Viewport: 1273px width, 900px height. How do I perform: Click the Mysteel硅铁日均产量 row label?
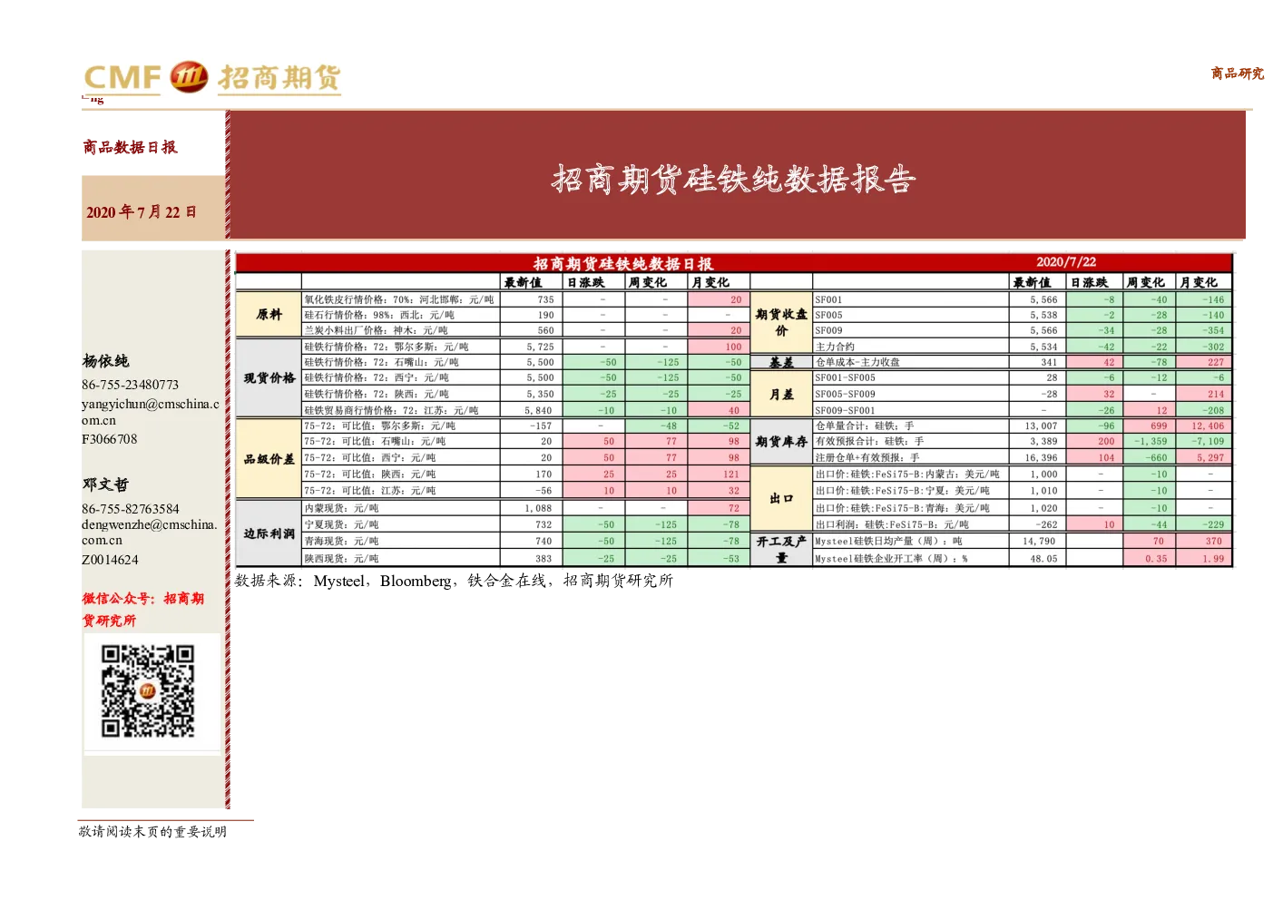pyautogui.click(x=888, y=541)
